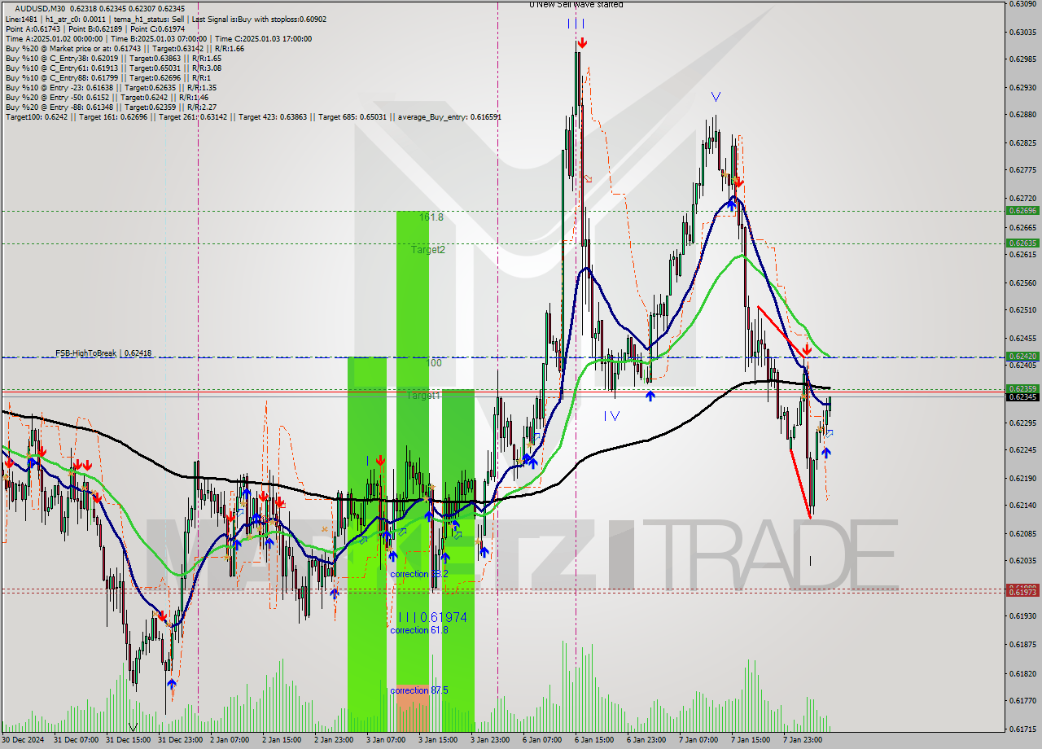Click time axis label '31 Dec 07:00'
The width and height of the screenshot is (1042, 749).
tap(76, 739)
